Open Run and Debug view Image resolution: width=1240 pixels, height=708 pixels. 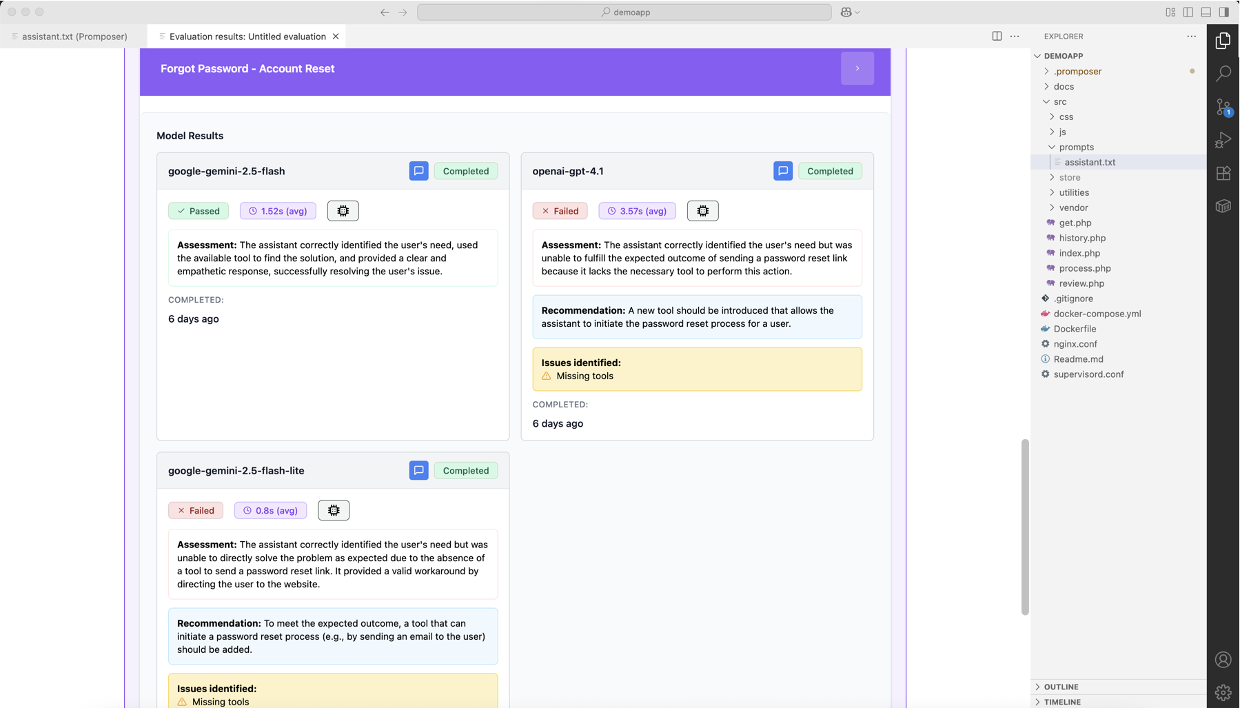click(1223, 140)
